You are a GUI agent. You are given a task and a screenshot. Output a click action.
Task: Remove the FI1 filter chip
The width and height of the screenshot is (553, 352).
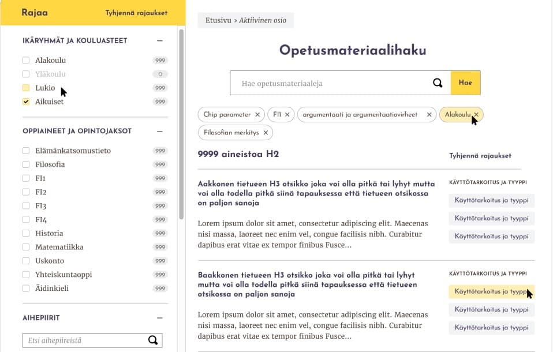click(x=287, y=114)
